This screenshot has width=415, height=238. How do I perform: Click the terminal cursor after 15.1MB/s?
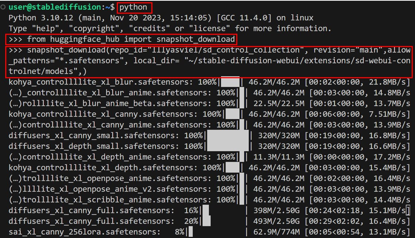(408, 211)
